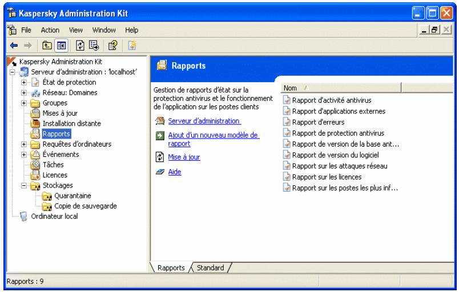
Task: Collapse the Stockages node
Action: 24,185
